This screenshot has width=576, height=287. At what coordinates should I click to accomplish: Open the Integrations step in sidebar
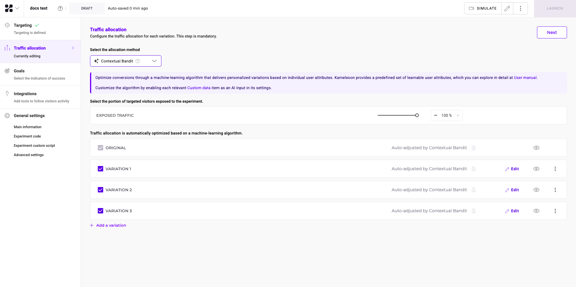click(25, 94)
